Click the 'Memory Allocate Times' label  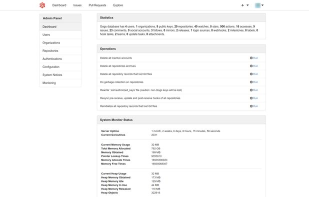(115, 160)
